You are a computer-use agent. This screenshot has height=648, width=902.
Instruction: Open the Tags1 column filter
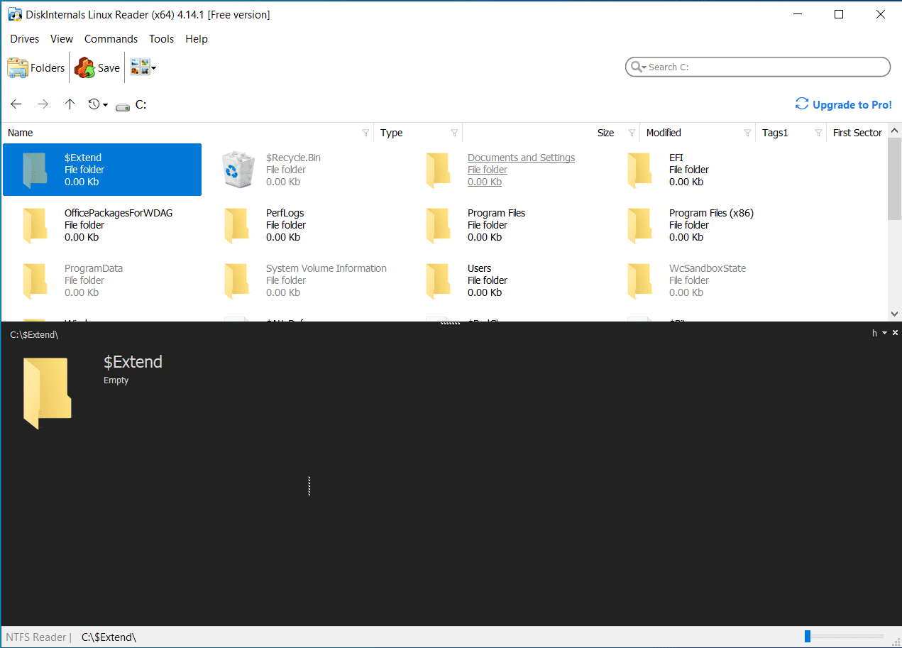coord(818,133)
